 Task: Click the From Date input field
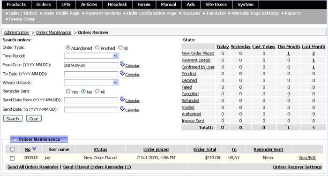(x=91, y=65)
